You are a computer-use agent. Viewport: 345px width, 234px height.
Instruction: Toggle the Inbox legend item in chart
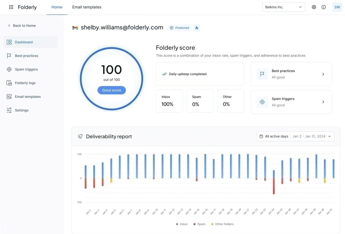coord(182,224)
